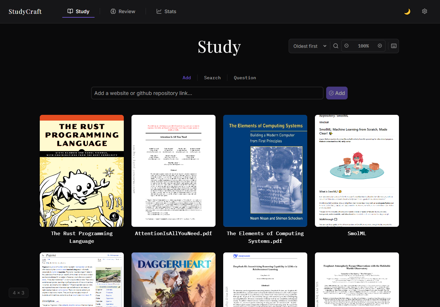This screenshot has width=440, height=307.
Task: Focus the website or github link input
Action: (x=207, y=93)
